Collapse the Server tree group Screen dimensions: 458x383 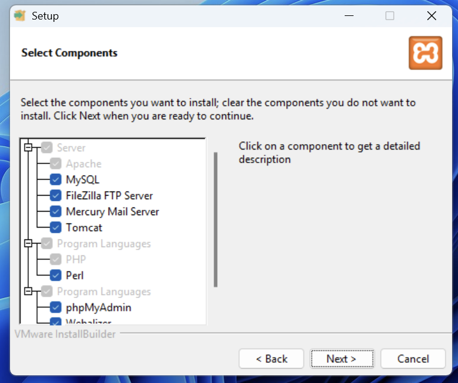pos(28,148)
